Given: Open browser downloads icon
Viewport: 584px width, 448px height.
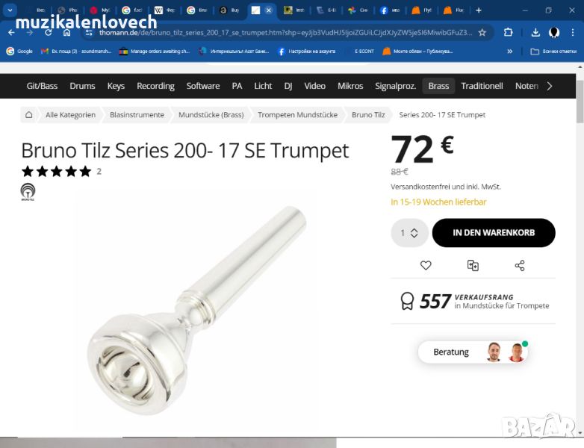Looking at the screenshot, I should [535, 32].
